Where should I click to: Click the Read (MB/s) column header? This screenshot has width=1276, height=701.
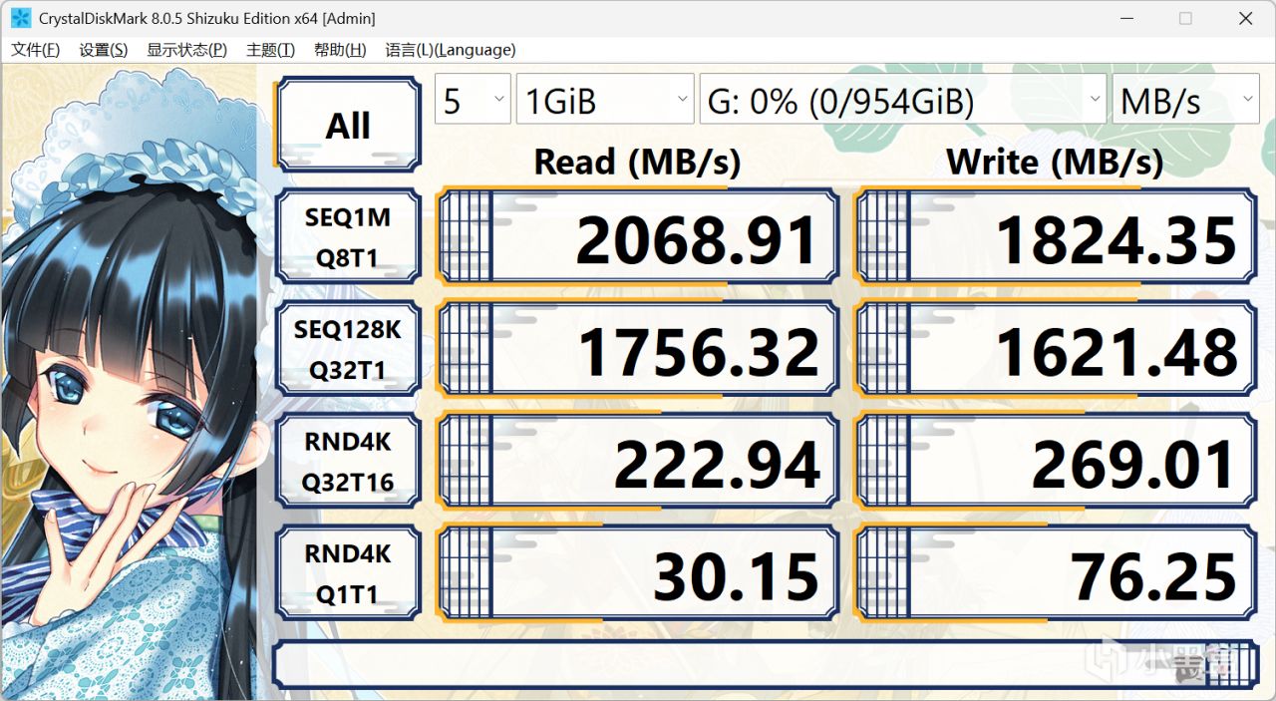tap(638, 162)
